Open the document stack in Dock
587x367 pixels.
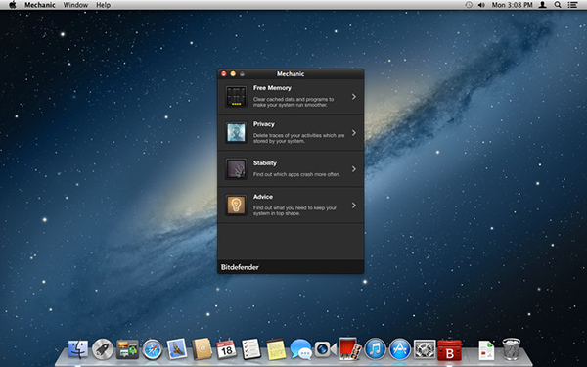click(486, 349)
